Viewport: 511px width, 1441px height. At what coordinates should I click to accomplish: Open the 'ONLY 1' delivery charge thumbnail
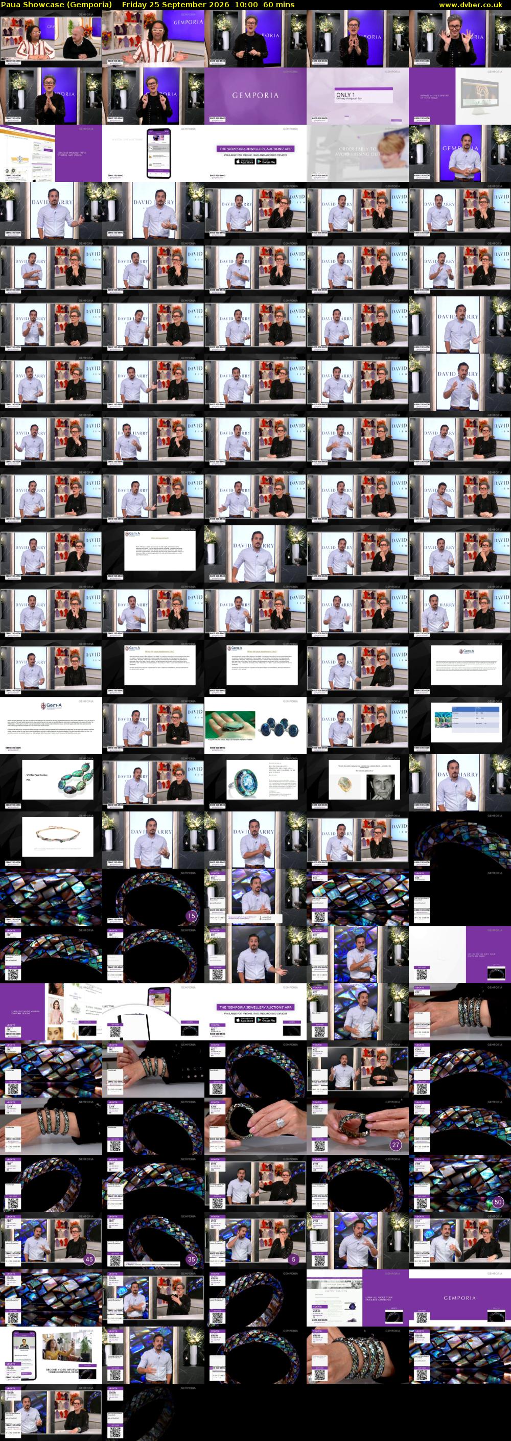click(x=358, y=96)
